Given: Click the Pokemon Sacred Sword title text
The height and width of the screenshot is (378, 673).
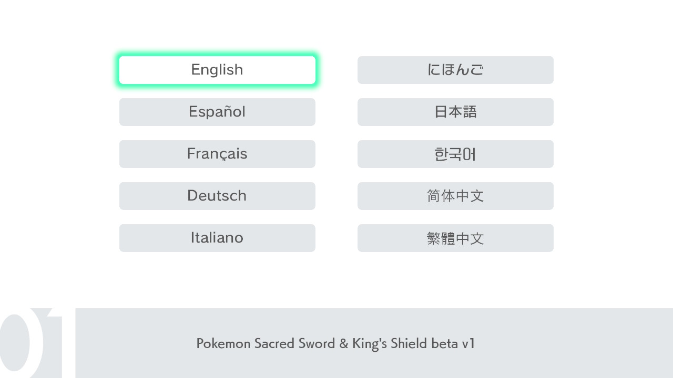Looking at the screenshot, I should [335, 344].
